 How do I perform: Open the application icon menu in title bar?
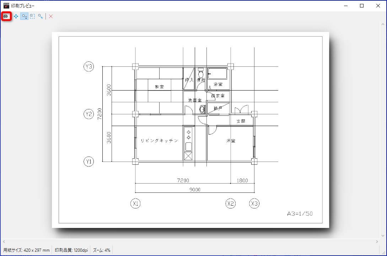pyautogui.click(x=6, y=5)
